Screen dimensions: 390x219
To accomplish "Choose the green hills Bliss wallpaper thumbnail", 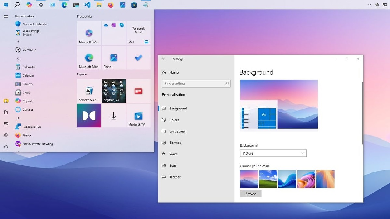I will (268, 179).
